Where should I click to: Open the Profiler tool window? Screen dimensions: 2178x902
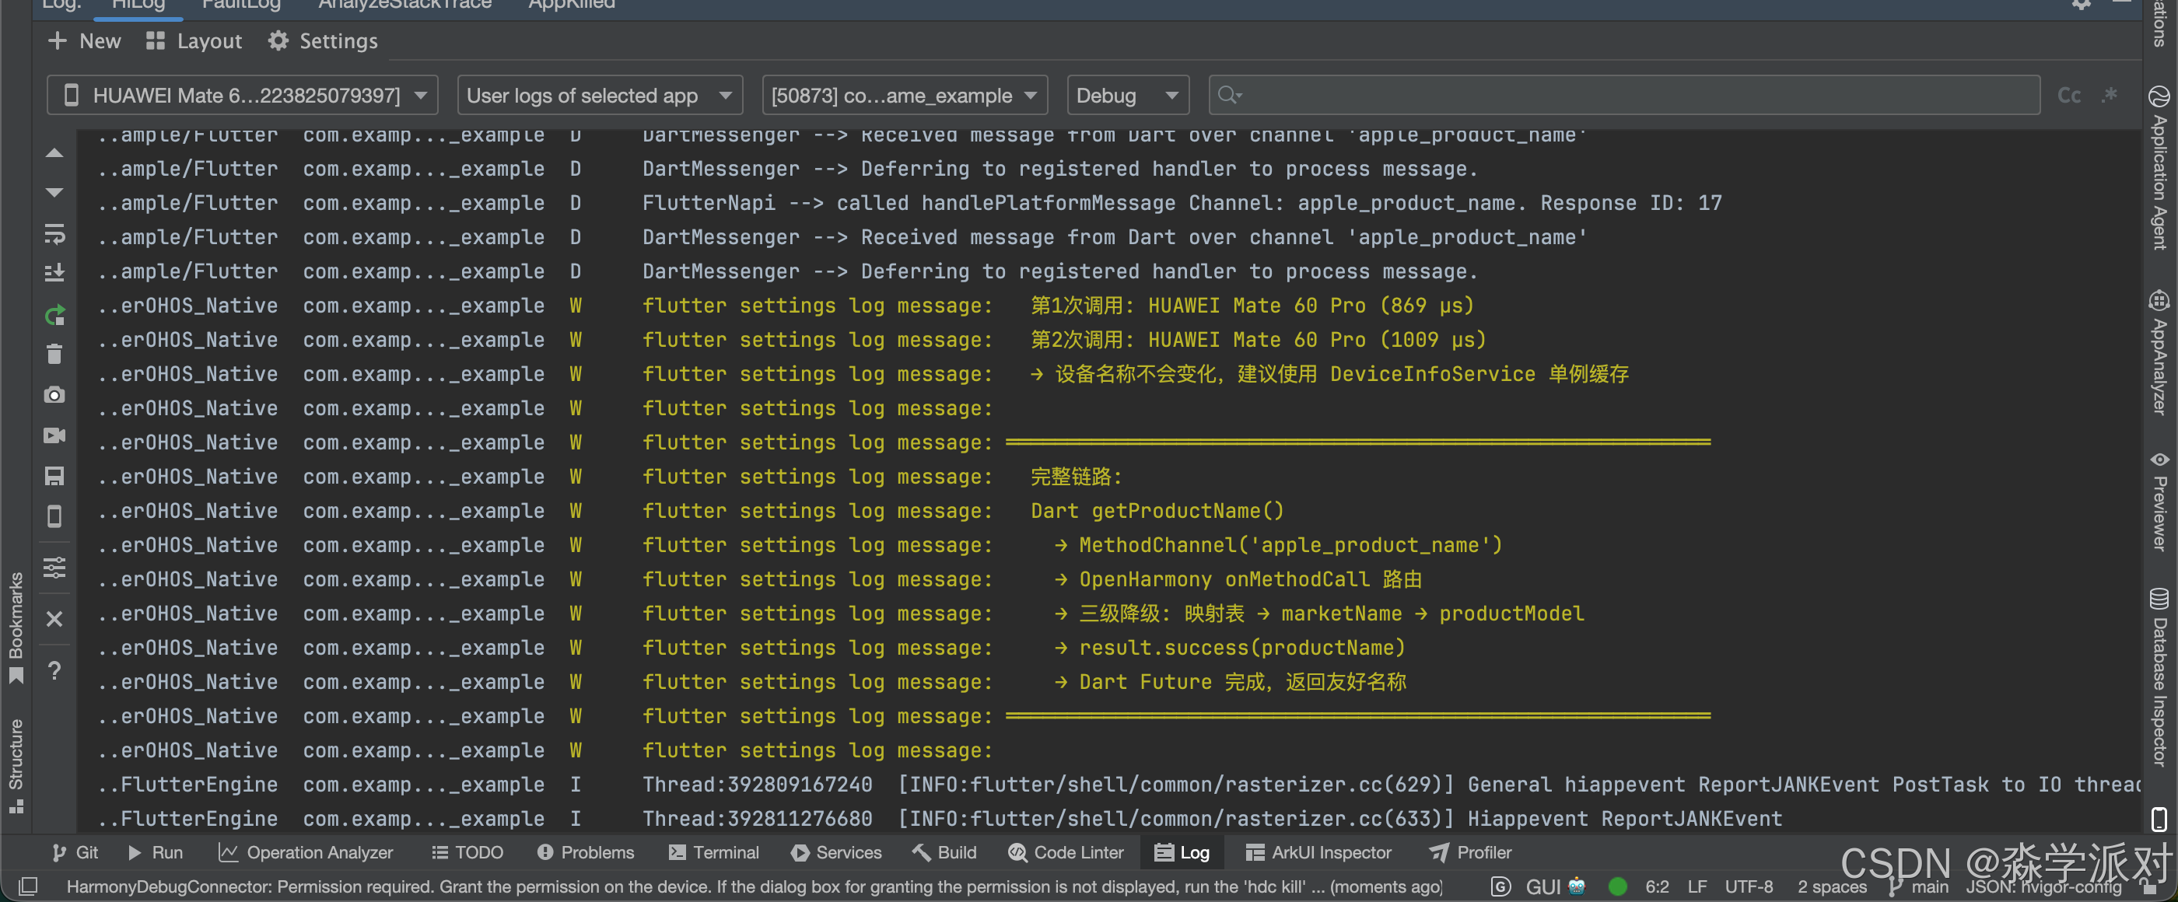point(1469,852)
